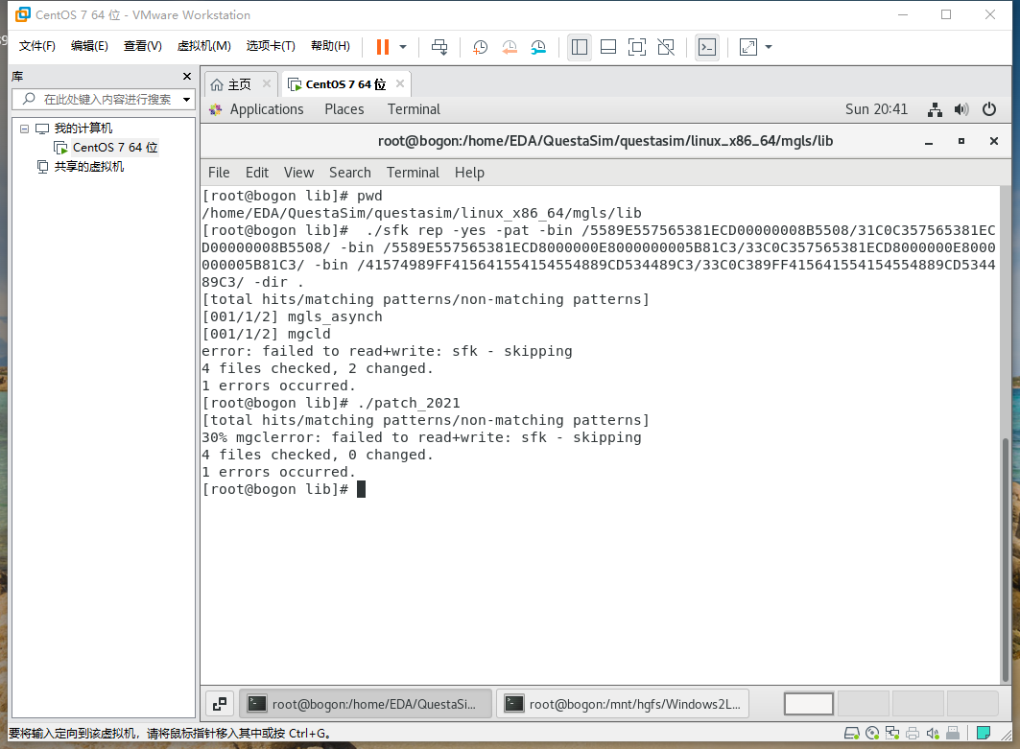Open the power options dropdown next to pause
This screenshot has height=749, width=1020.
coord(403,47)
